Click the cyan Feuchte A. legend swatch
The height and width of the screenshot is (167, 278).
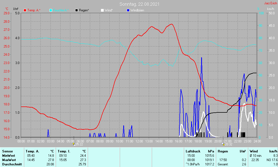coord(51,11)
